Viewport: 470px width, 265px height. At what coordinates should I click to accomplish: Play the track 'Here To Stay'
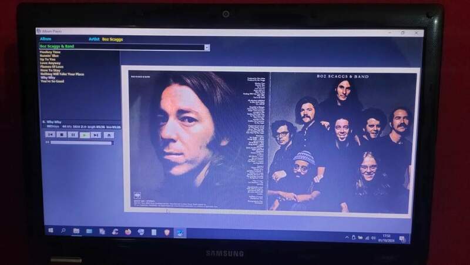[51, 70]
